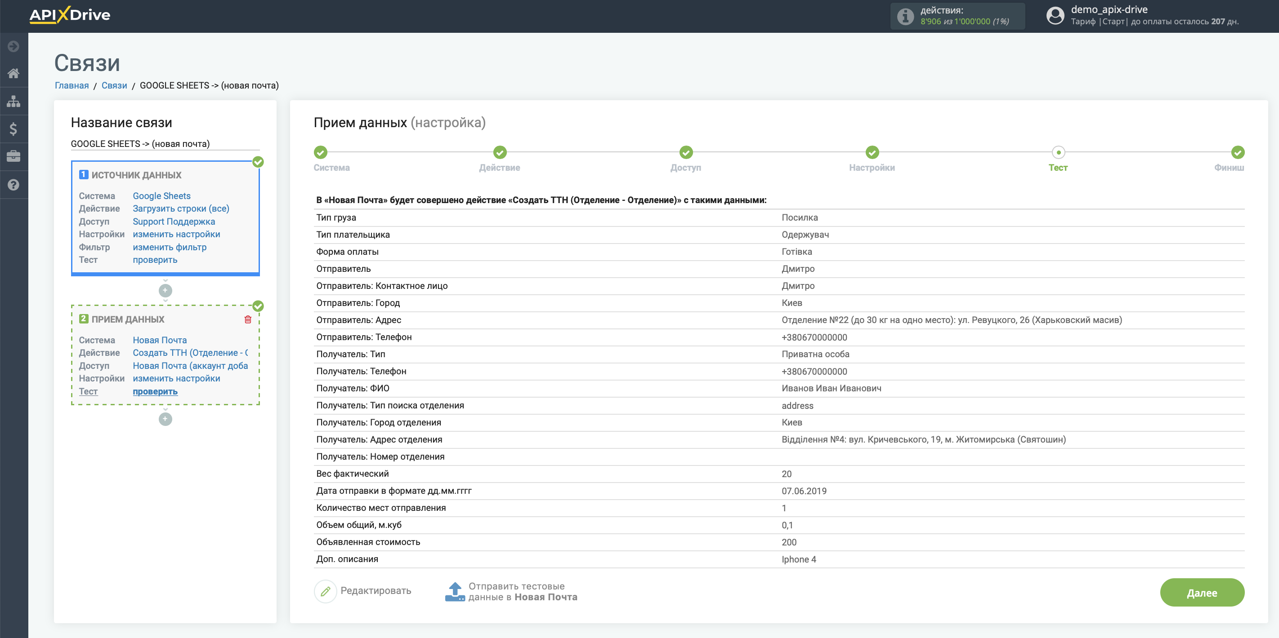Click demo_apix-drive account name

[1109, 9]
